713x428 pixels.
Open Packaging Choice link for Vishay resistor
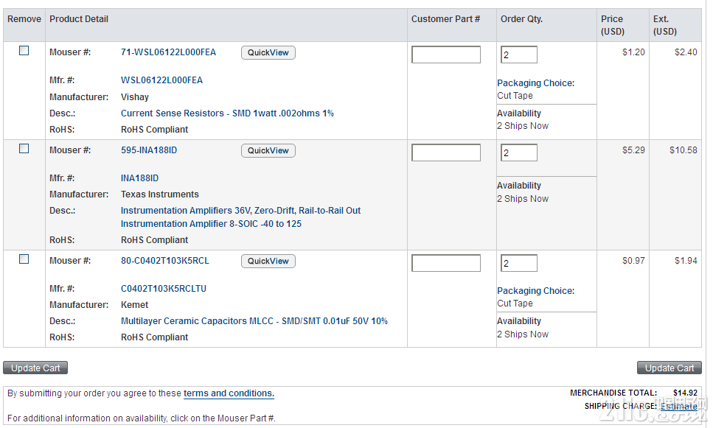535,83
